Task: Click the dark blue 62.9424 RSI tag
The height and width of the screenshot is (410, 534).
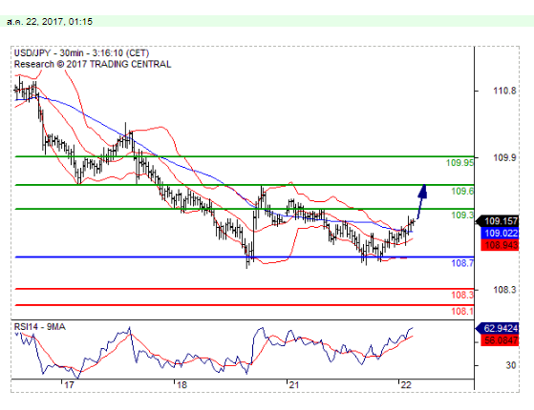Action: coord(497,328)
